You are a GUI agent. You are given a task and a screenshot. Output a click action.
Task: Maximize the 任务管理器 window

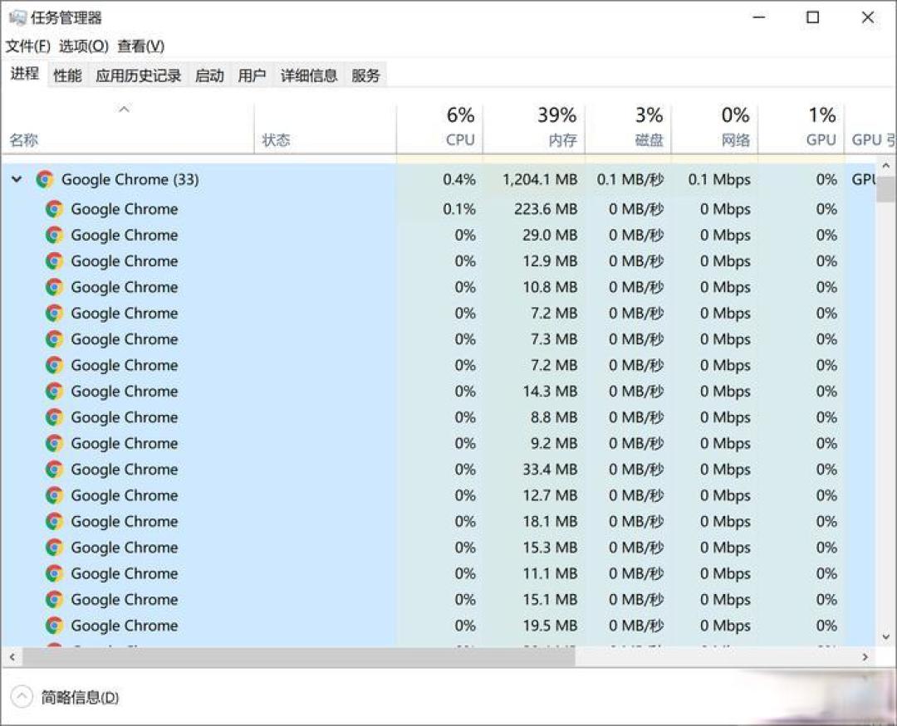click(x=813, y=17)
